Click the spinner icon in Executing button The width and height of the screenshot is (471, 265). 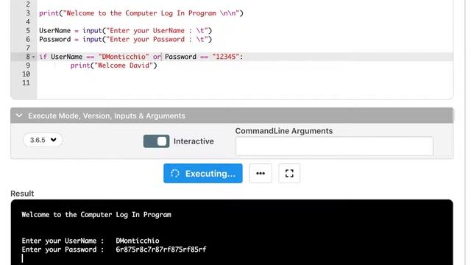point(175,174)
